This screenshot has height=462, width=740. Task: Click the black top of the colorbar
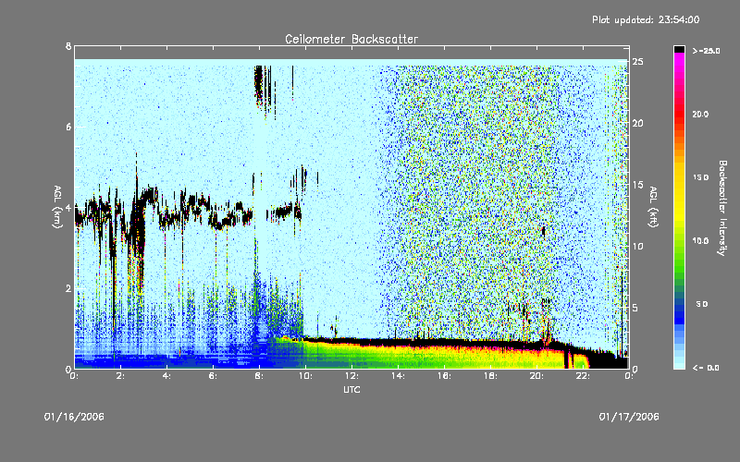679,49
